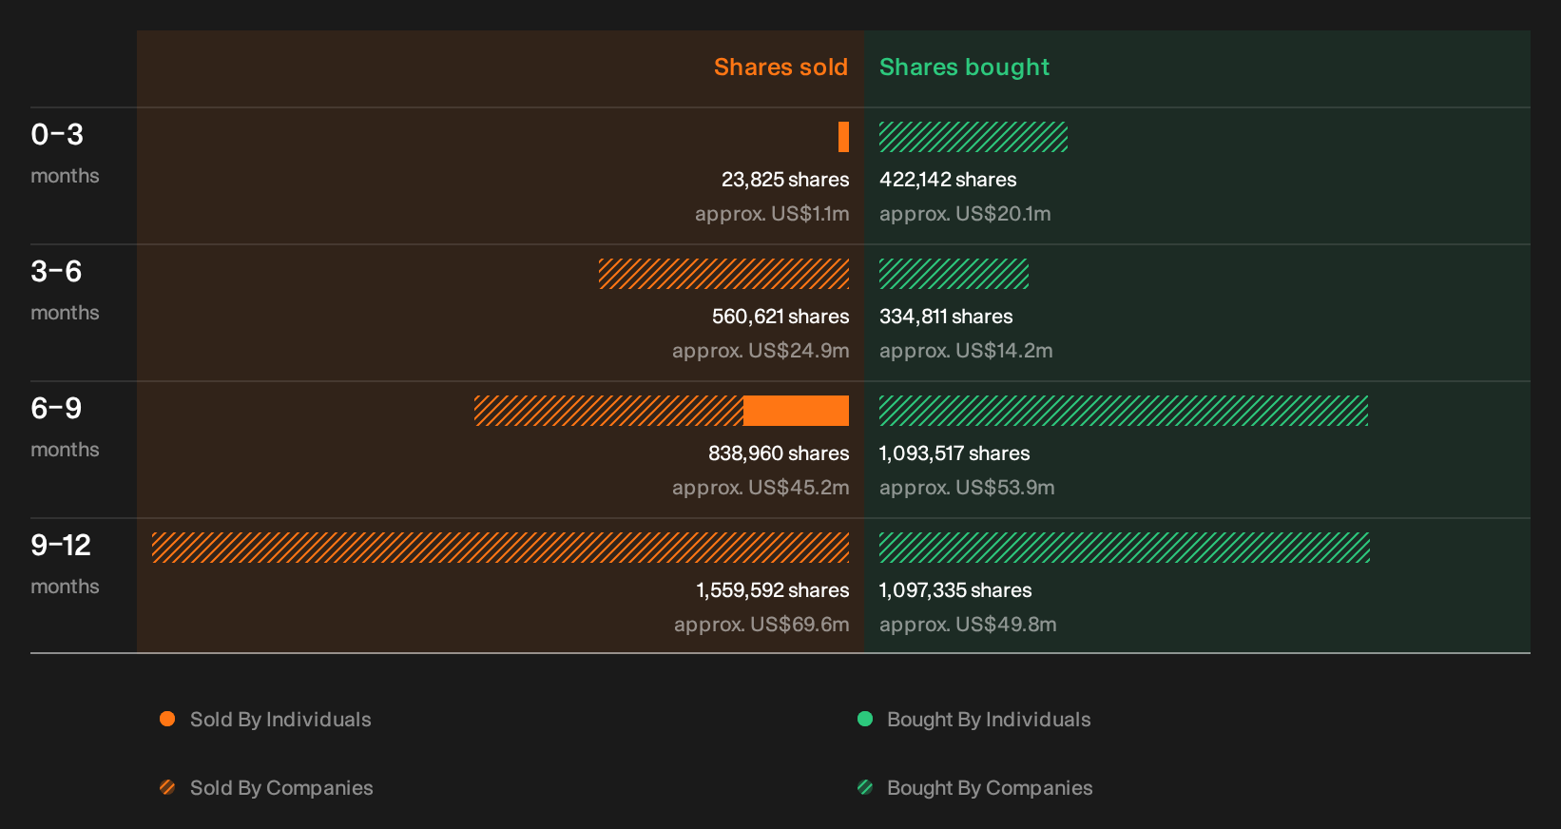Click the 9-12 months bought bar
This screenshot has height=829, width=1561.
point(1125,548)
